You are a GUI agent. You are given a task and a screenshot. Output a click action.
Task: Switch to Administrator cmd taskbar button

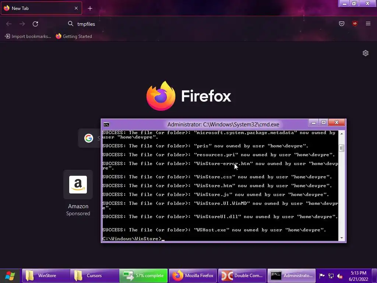(x=292, y=276)
